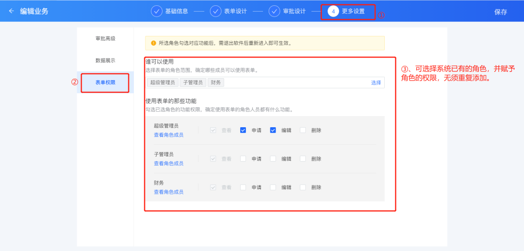Click the 基础信息 step checkmark icon
Screen dimensions: 524x251
(x=157, y=11)
